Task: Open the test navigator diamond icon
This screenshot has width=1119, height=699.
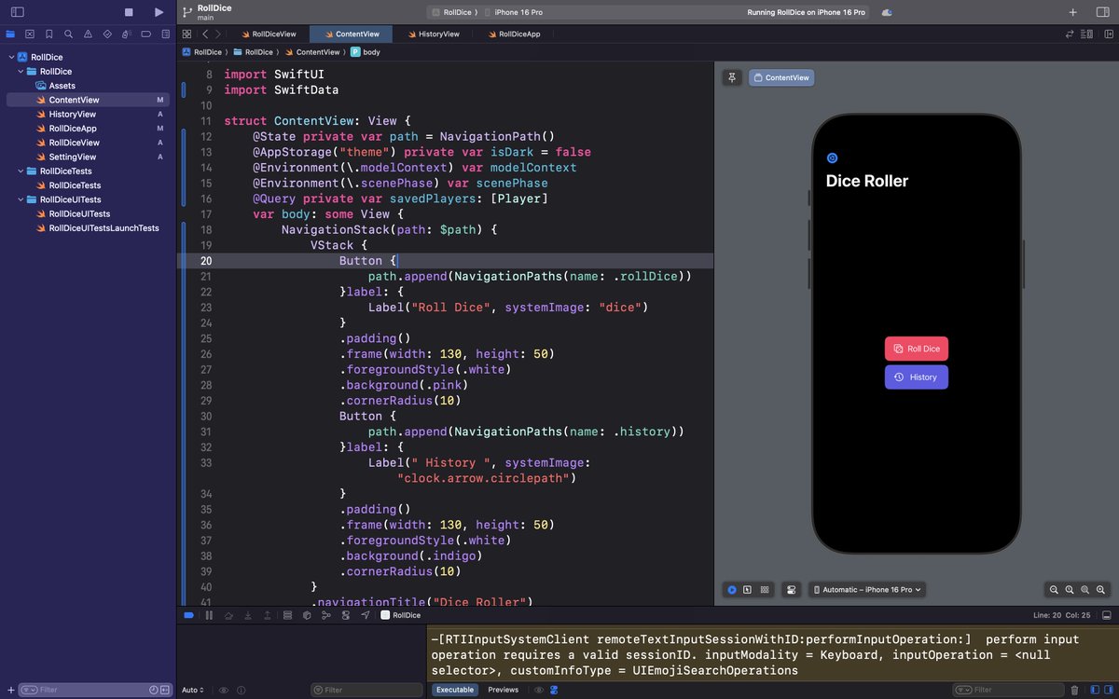Action: coord(107,34)
